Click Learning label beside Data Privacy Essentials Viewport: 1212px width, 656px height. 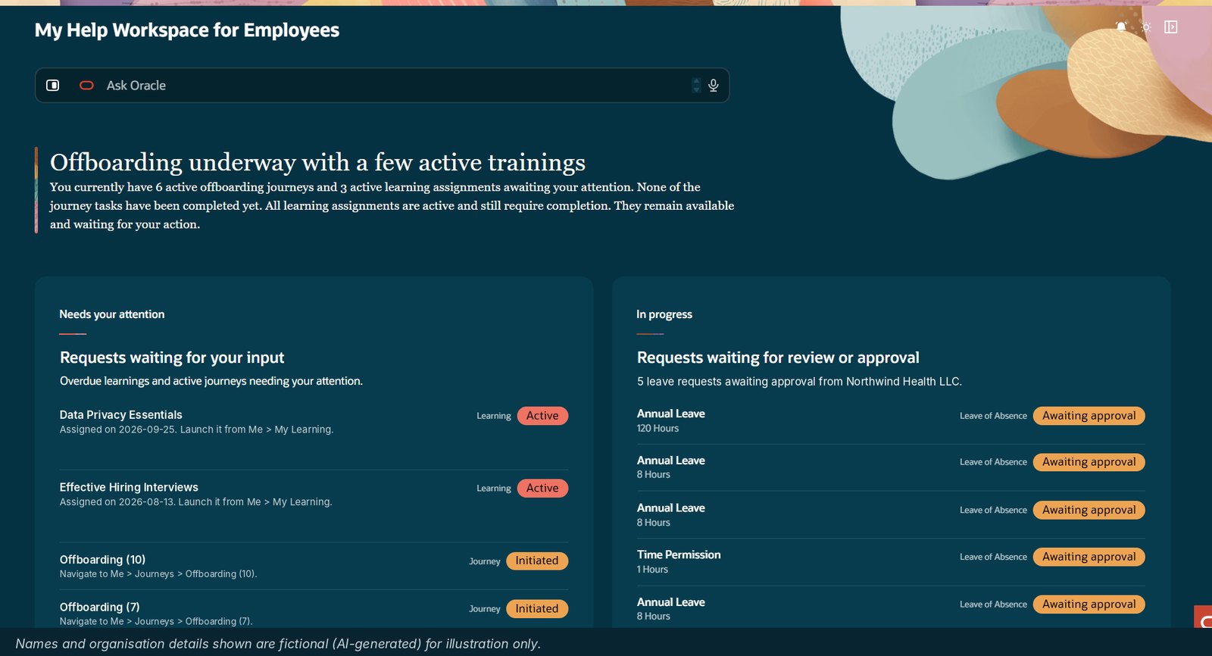tap(494, 416)
